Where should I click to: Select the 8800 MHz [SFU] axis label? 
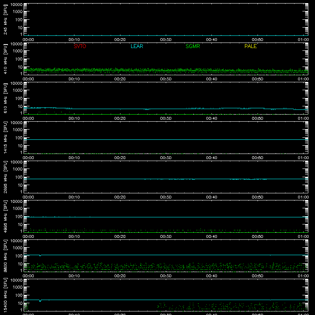(x=6, y=256)
